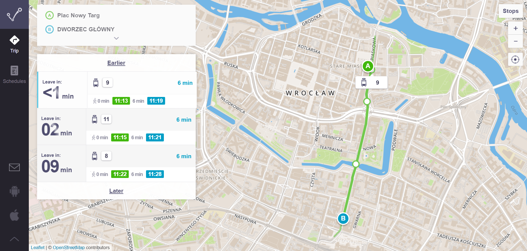Viewport: 527px width, 251px height.
Task: Switch to the Trip tab
Action: point(14,44)
